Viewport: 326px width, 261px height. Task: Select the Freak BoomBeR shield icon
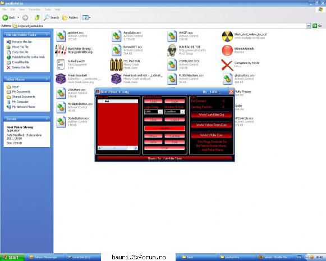[x=61, y=79]
